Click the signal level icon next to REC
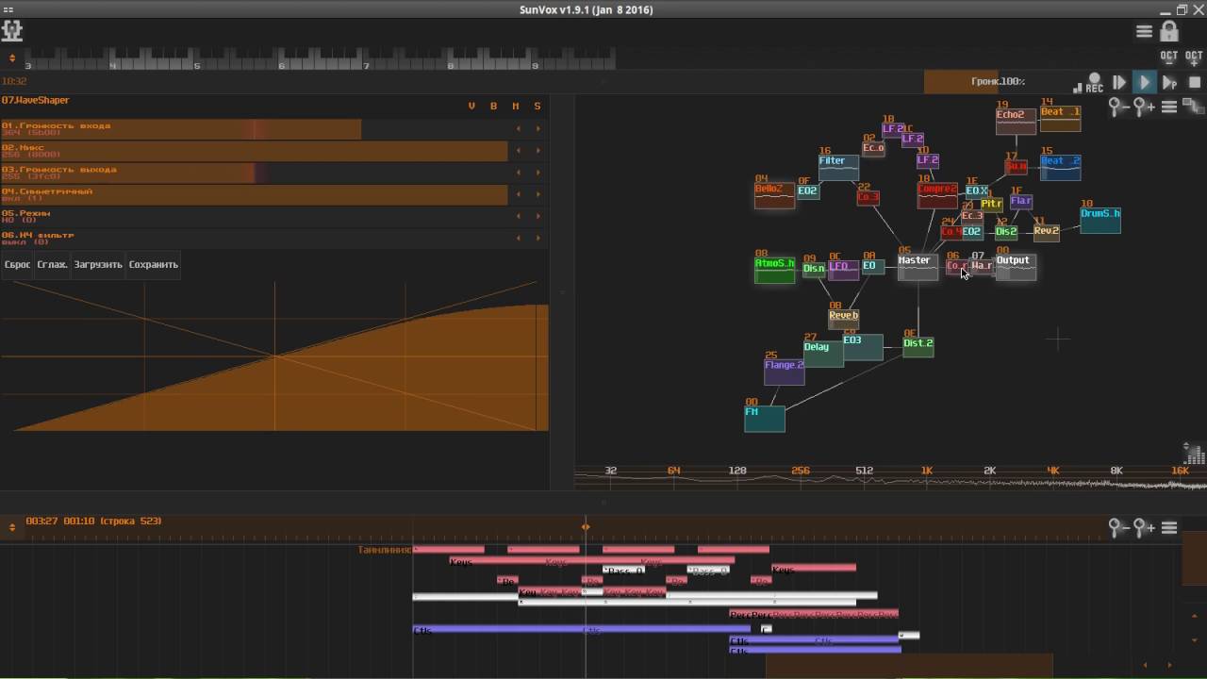Screen dimensions: 1207x679 [1078, 88]
